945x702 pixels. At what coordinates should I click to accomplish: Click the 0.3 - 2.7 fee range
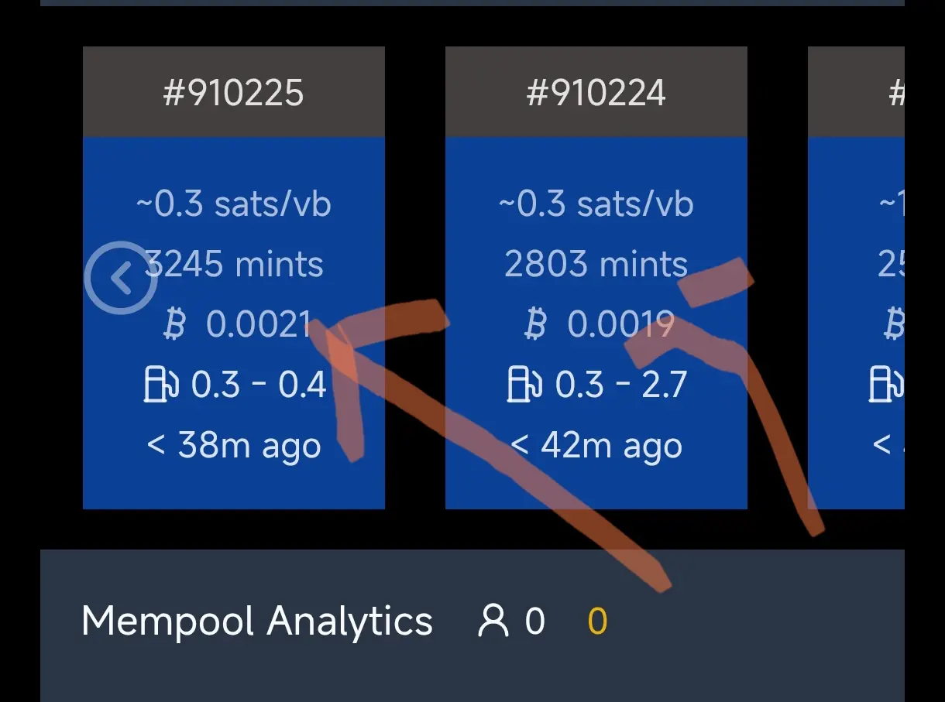click(621, 385)
